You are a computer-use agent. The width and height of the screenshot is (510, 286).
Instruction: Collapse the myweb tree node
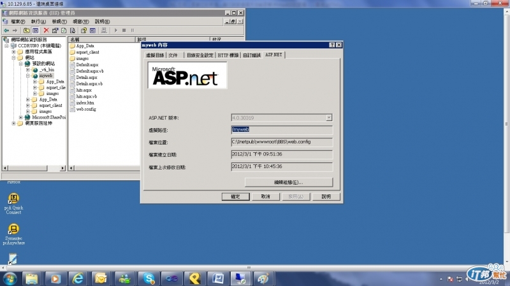[27, 76]
